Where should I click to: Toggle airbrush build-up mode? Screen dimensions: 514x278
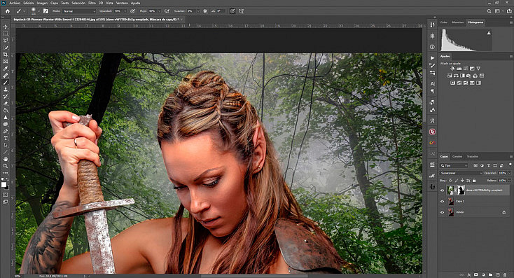click(167, 11)
